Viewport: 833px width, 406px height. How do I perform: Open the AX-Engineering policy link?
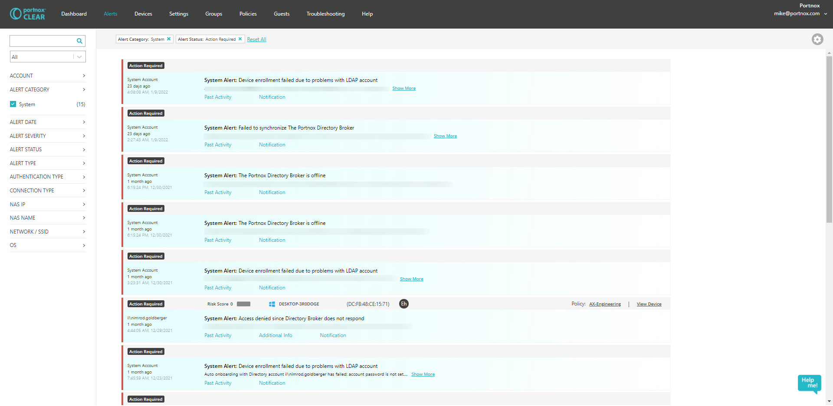(x=605, y=304)
